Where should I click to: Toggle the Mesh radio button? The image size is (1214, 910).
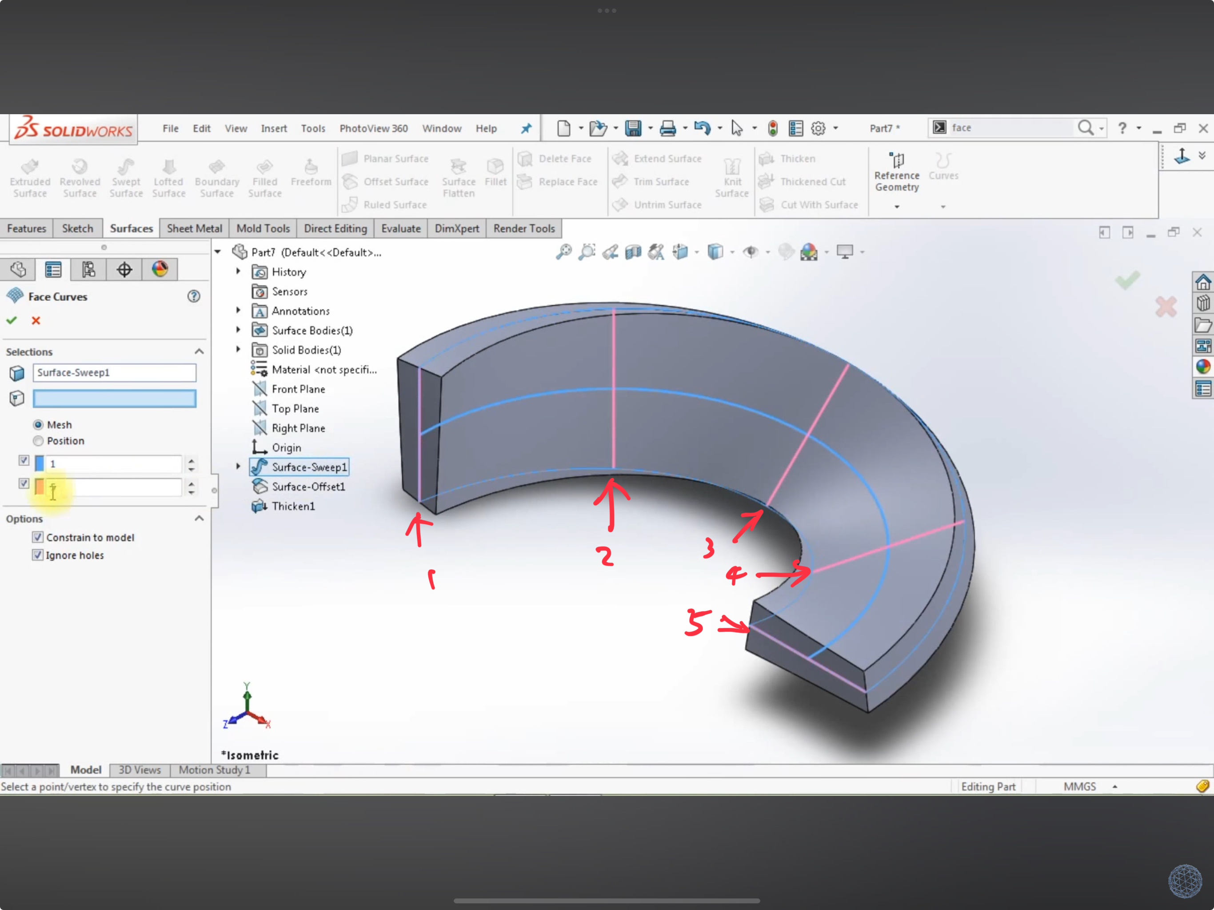38,424
